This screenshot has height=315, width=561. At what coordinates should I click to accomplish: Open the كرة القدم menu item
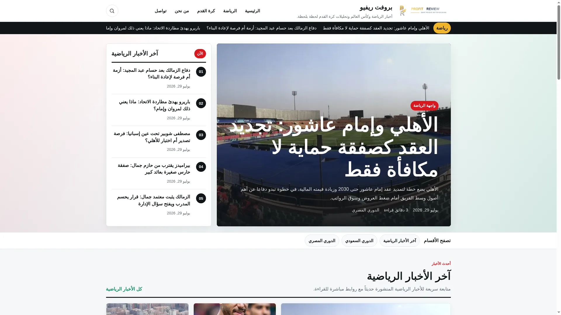pos(206,11)
